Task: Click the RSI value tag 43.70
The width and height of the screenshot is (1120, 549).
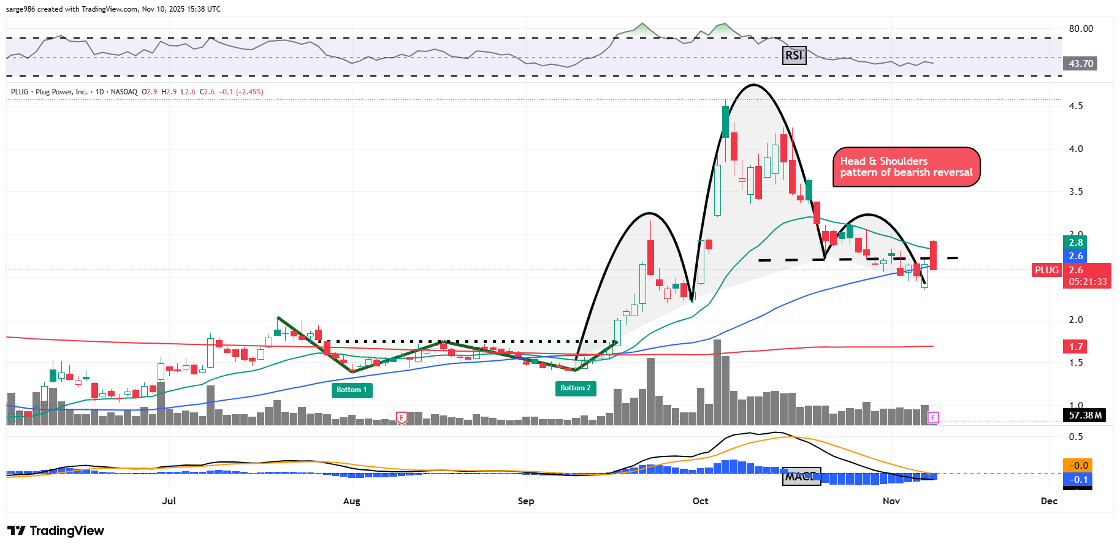Action: point(1081,64)
